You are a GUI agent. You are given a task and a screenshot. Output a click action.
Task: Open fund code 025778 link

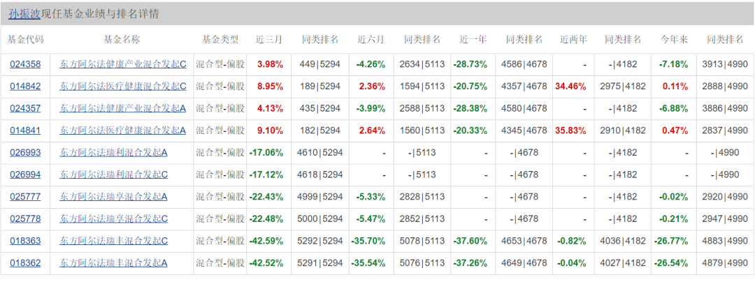point(25,218)
